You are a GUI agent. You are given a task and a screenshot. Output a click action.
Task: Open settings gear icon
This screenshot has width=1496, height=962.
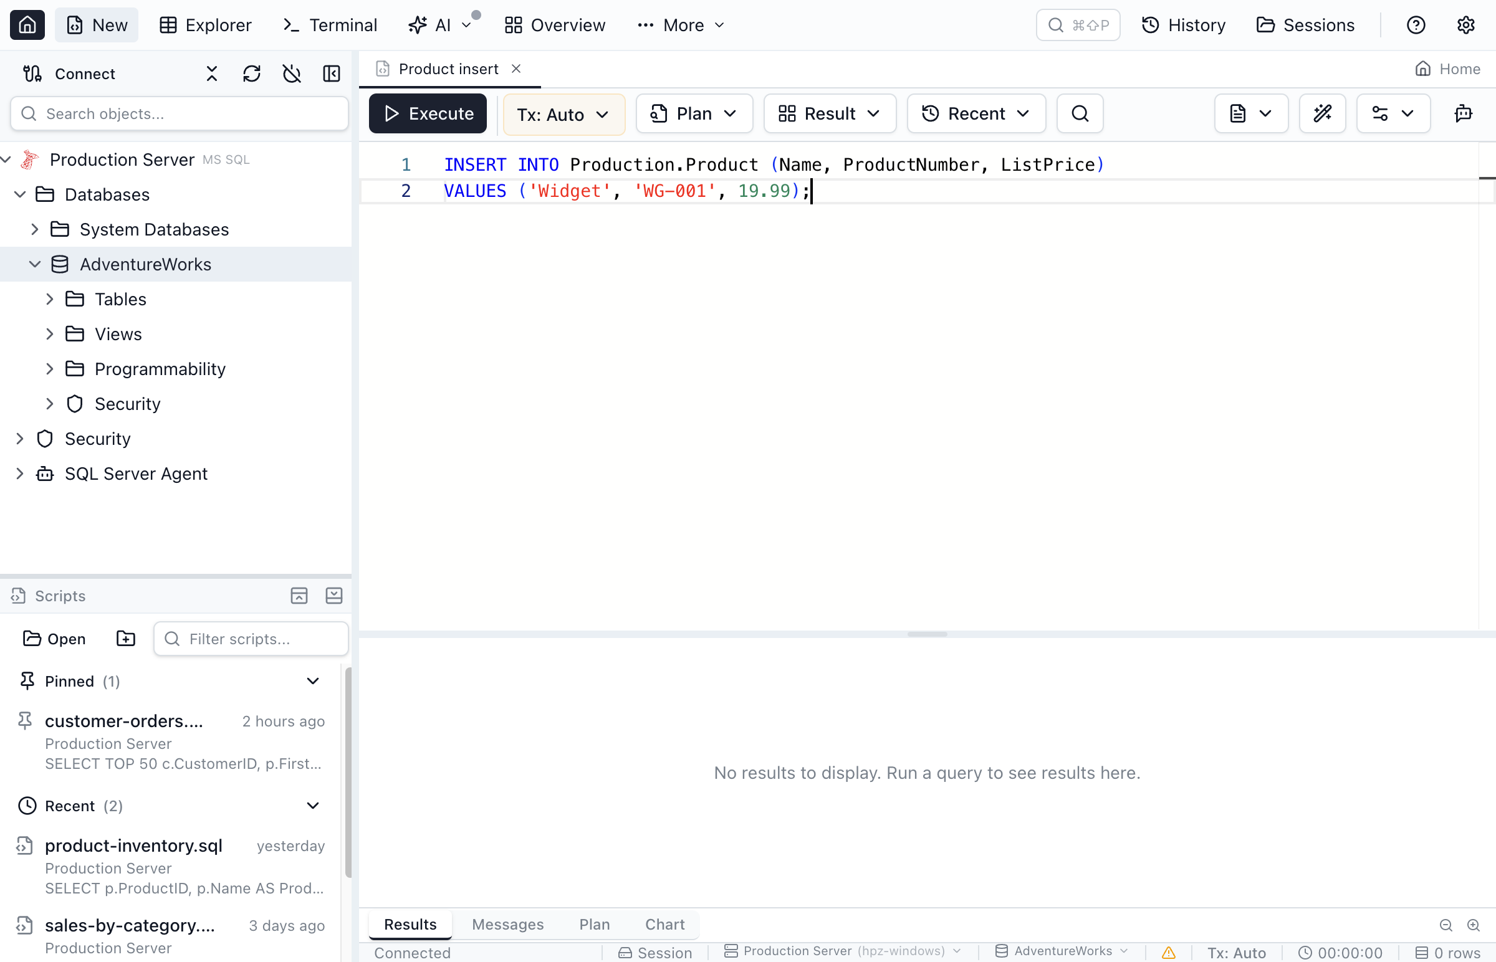pyautogui.click(x=1465, y=25)
